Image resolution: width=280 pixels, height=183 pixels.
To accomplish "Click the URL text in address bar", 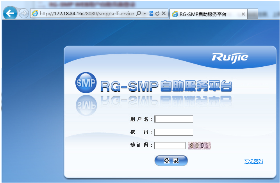I will point(87,14).
